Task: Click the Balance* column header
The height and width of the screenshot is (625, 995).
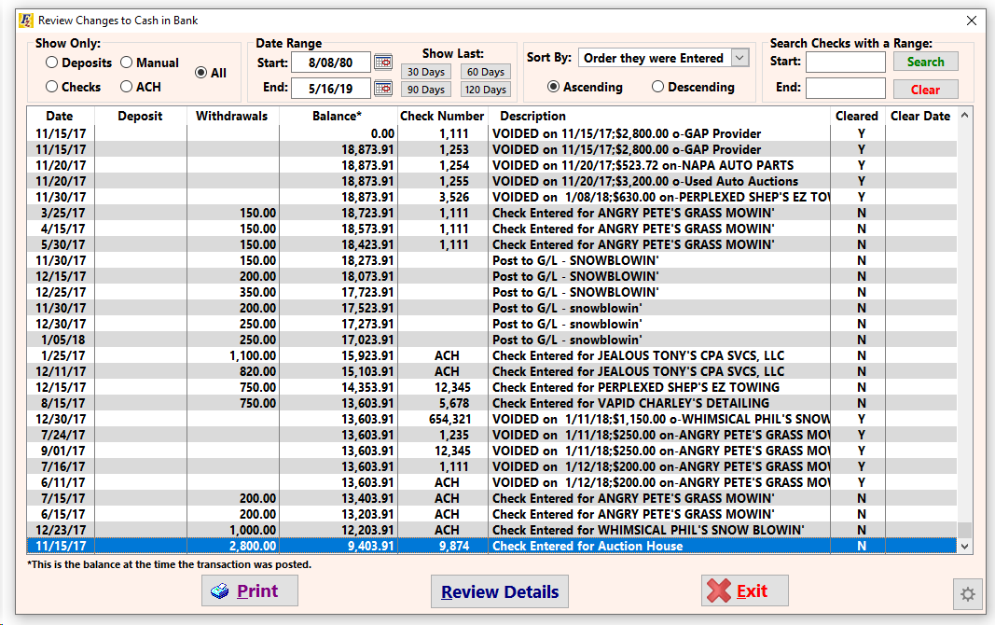Action: coord(337,116)
